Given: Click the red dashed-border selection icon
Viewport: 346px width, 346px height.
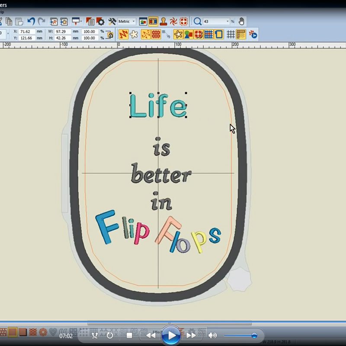Looking at the screenshot, I should click(x=183, y=21).
